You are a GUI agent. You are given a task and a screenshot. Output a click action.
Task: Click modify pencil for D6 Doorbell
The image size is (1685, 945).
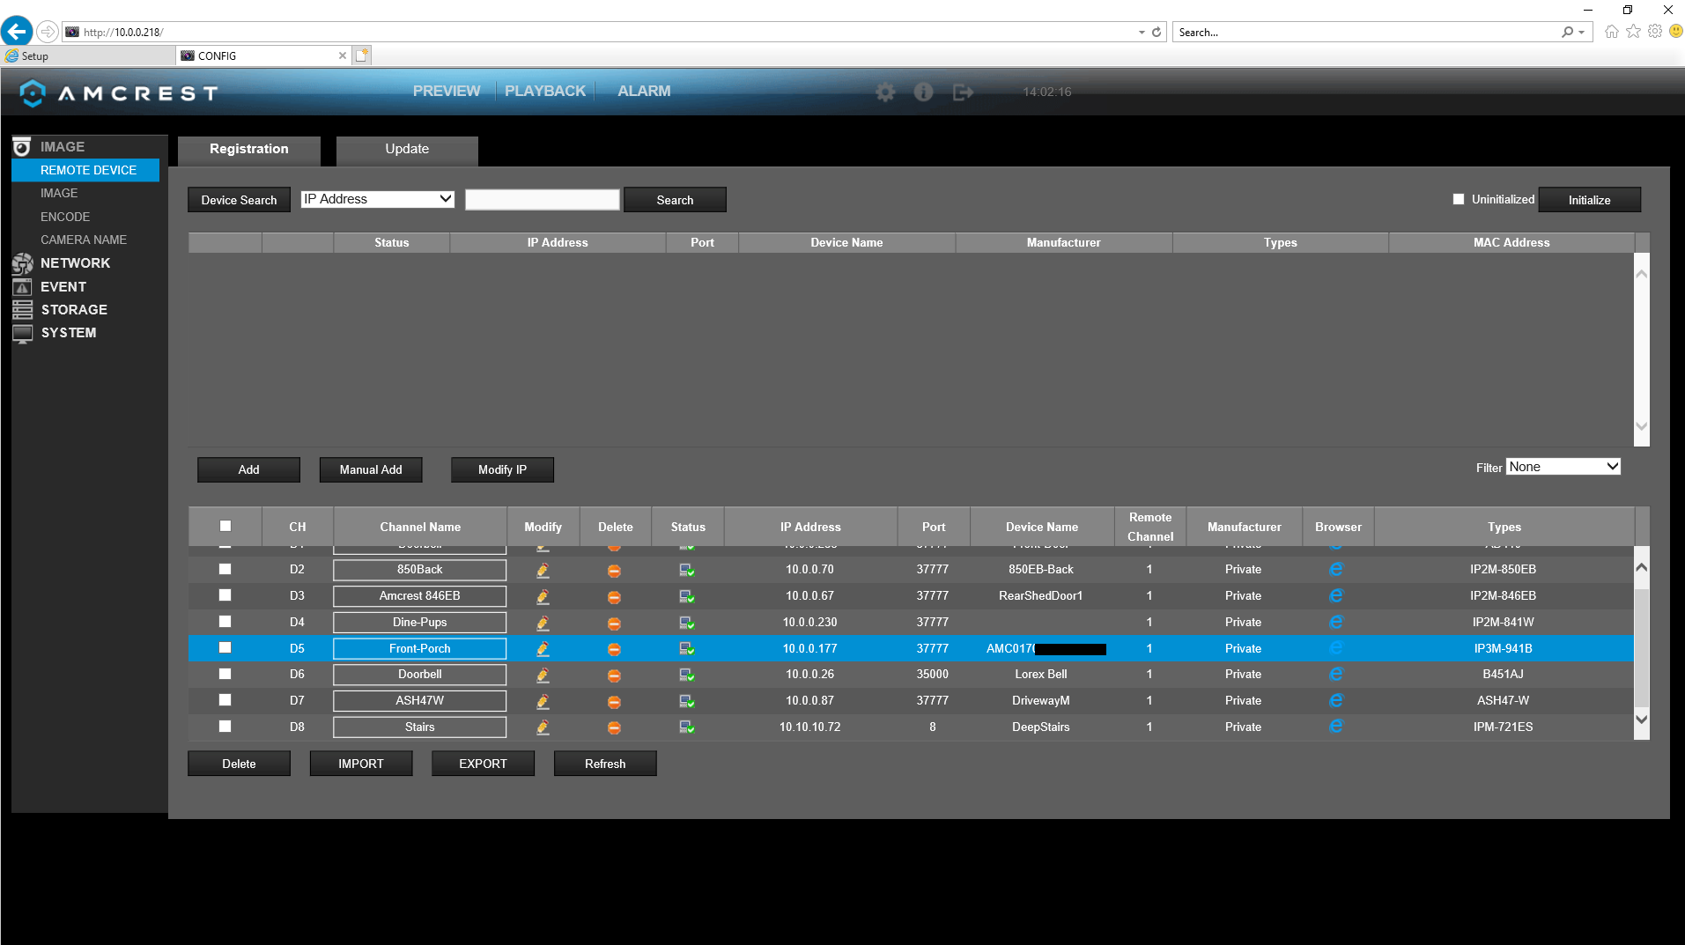click(x=543, y=675)
